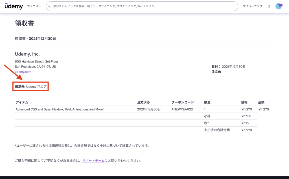Image resolution: width=289 pixels, height=179 pixels.
Task: Select the Advanced CSS and Sass item name
Action: pyautogui.click(x=60, y=109)
